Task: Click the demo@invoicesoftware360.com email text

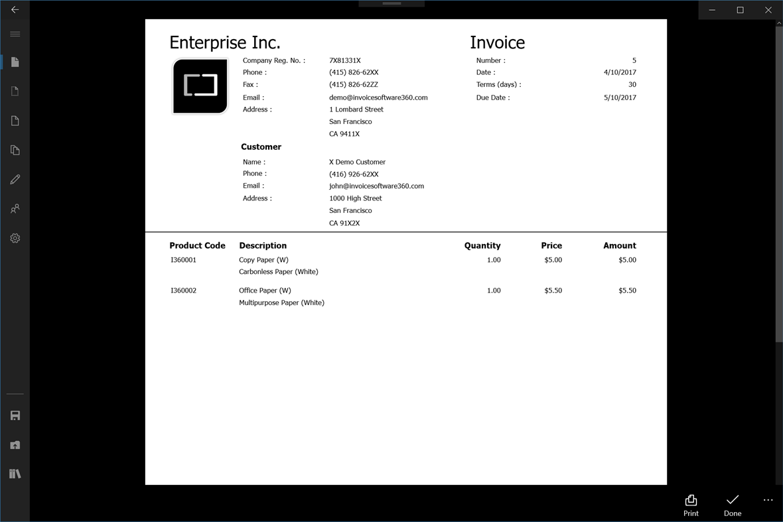Action: point(378,97)
